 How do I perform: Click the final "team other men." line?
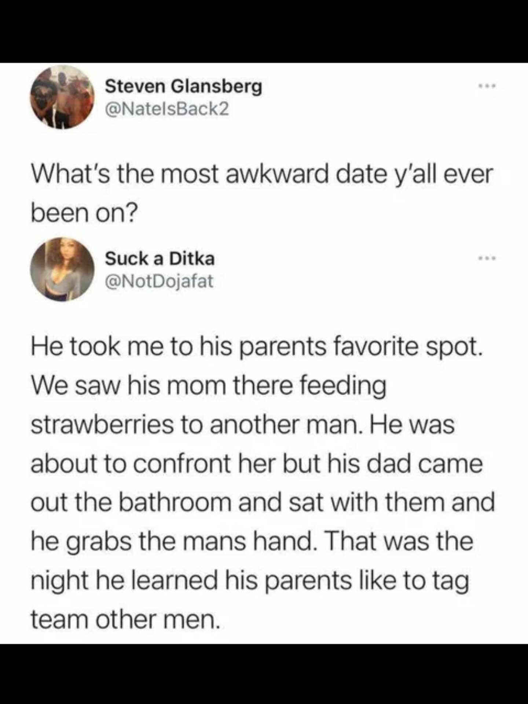[125, 619]
